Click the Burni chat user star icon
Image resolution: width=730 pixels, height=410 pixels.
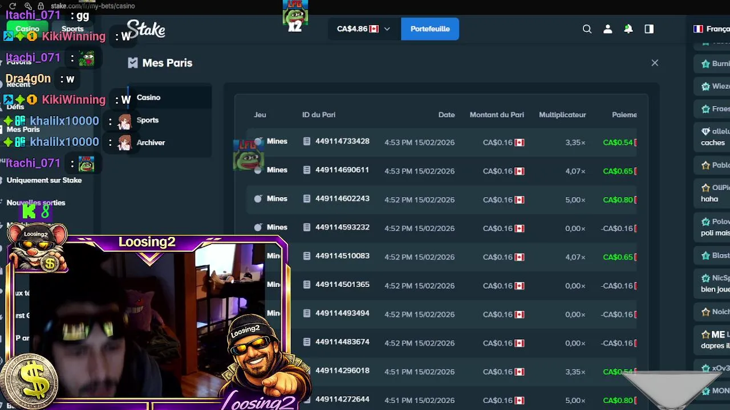click(705, 64)
